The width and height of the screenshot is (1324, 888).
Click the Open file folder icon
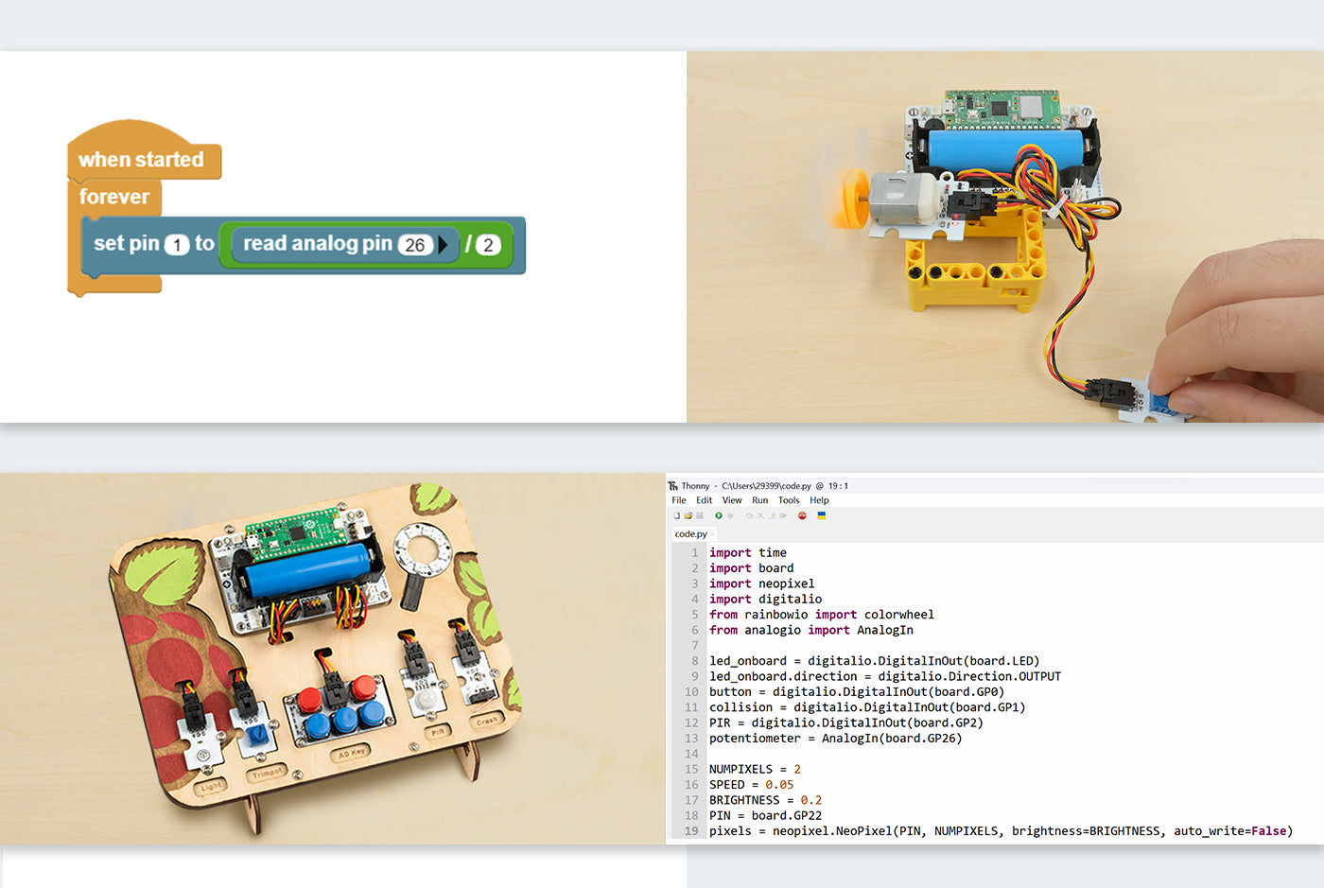pyautogui.click(x=688, y=515)
